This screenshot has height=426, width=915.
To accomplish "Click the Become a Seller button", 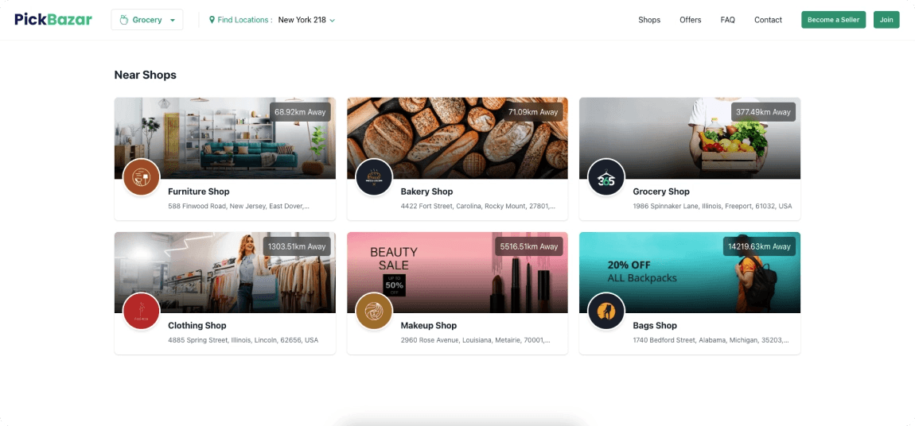I will coord(833,20).
